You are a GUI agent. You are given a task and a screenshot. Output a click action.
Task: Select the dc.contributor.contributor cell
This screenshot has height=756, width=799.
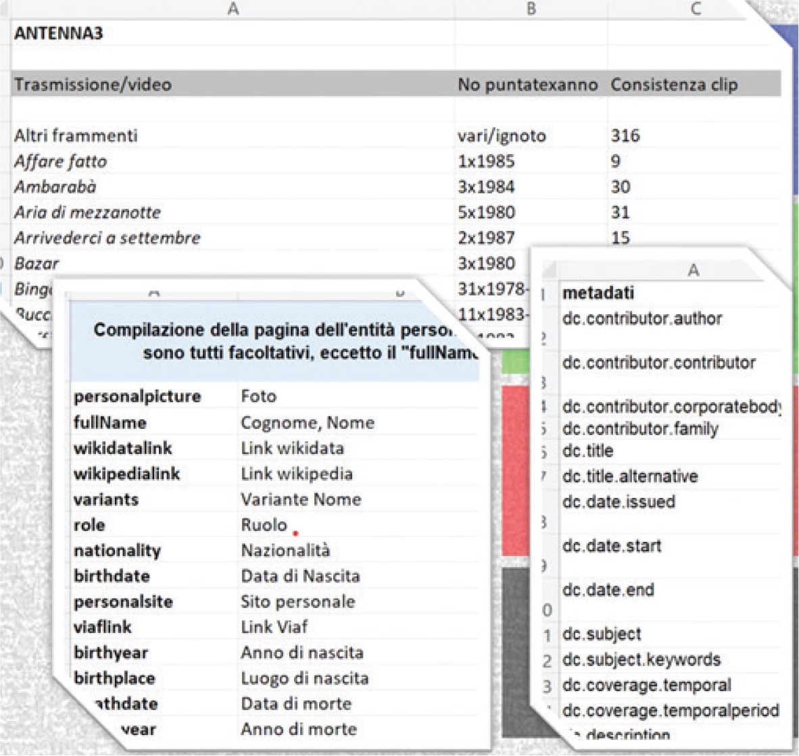click(670, 372)
